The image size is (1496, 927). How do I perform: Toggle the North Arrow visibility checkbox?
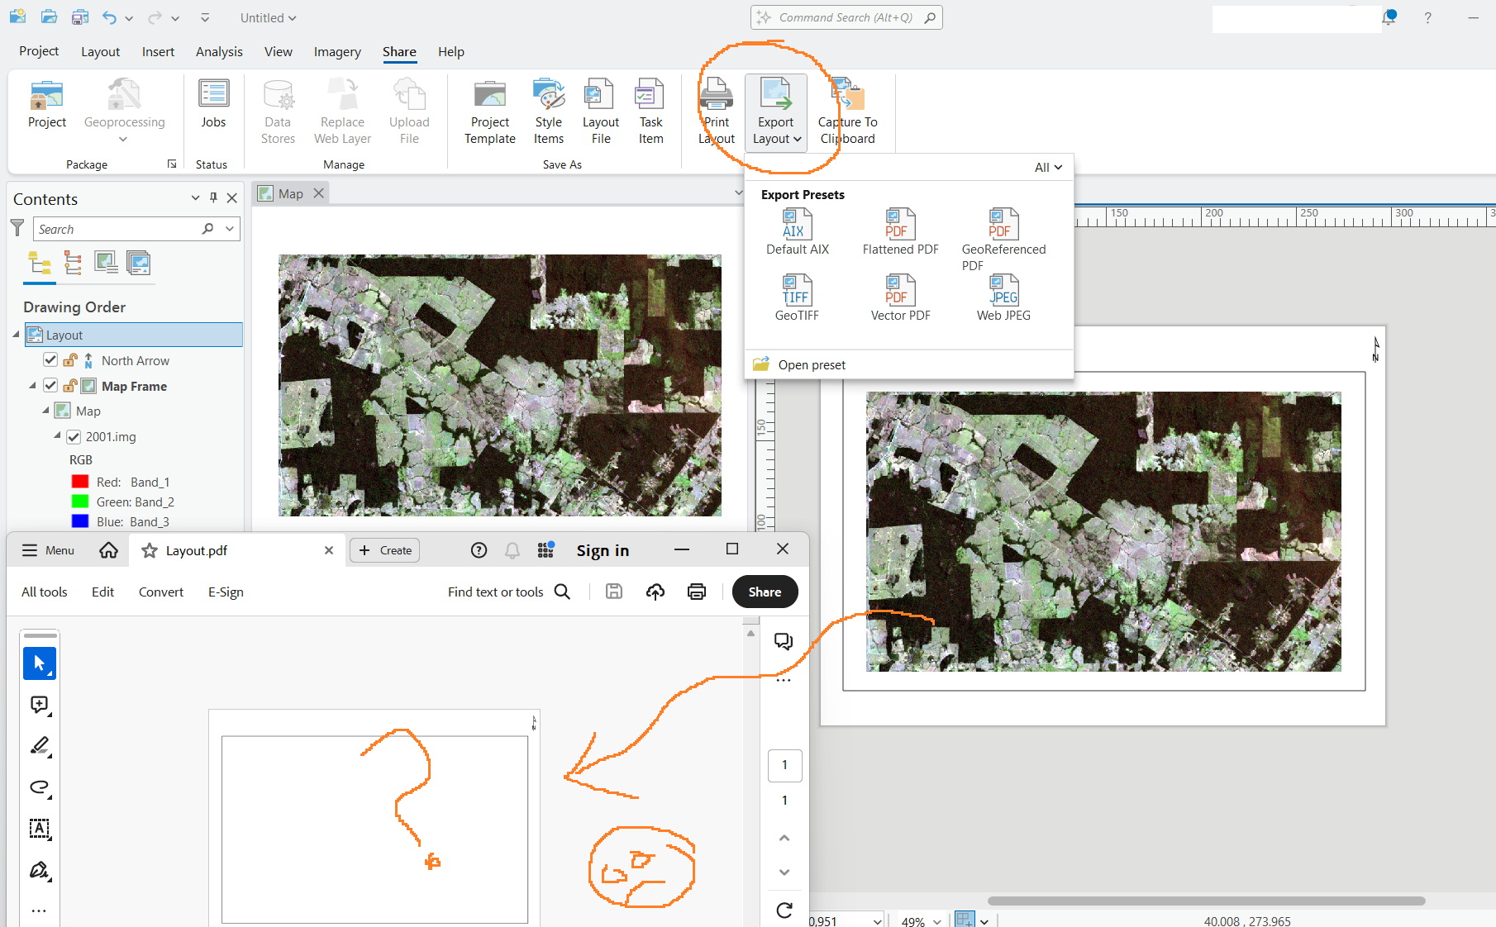[50, 360]
